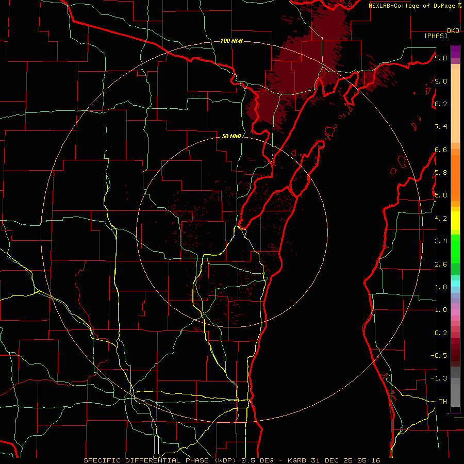Image resolution: width=464 pixels, height=464 pixels.
Task: Click the 2.6 value on the color scale
Action: coord(441,264)
